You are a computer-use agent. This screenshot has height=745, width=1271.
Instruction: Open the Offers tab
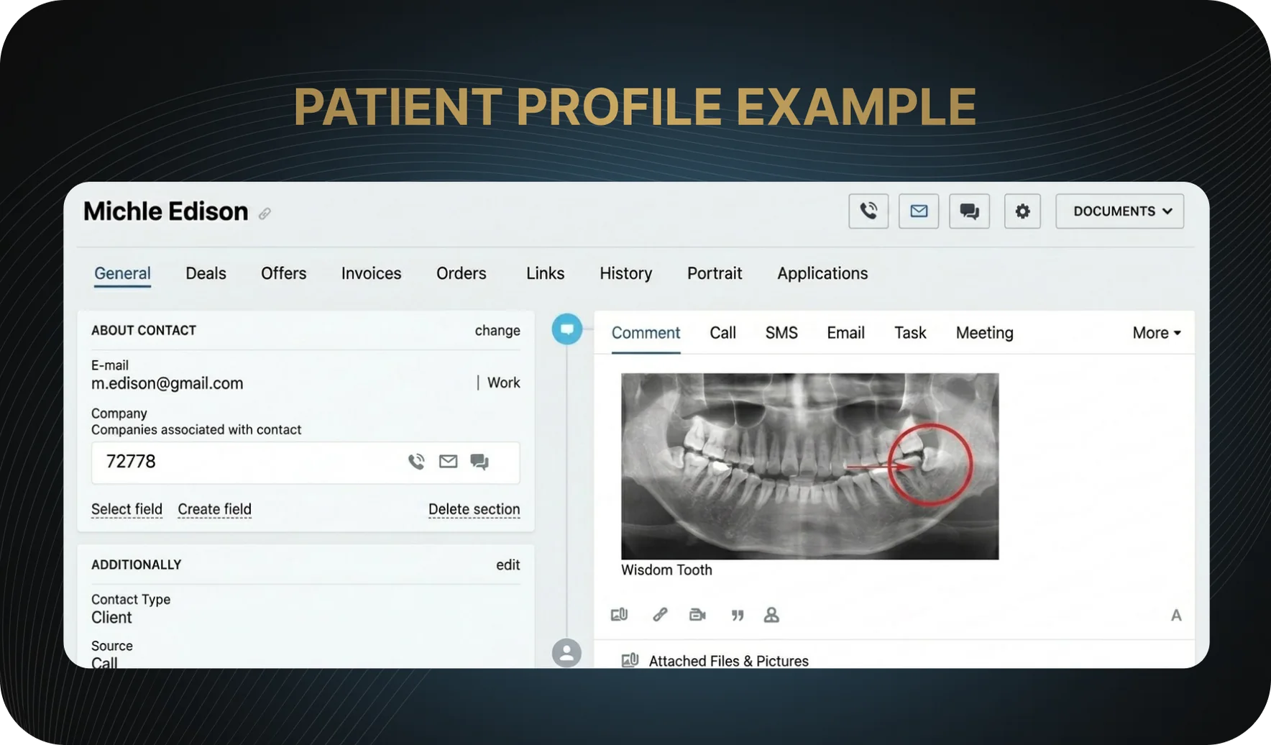[x=283, y=273]
